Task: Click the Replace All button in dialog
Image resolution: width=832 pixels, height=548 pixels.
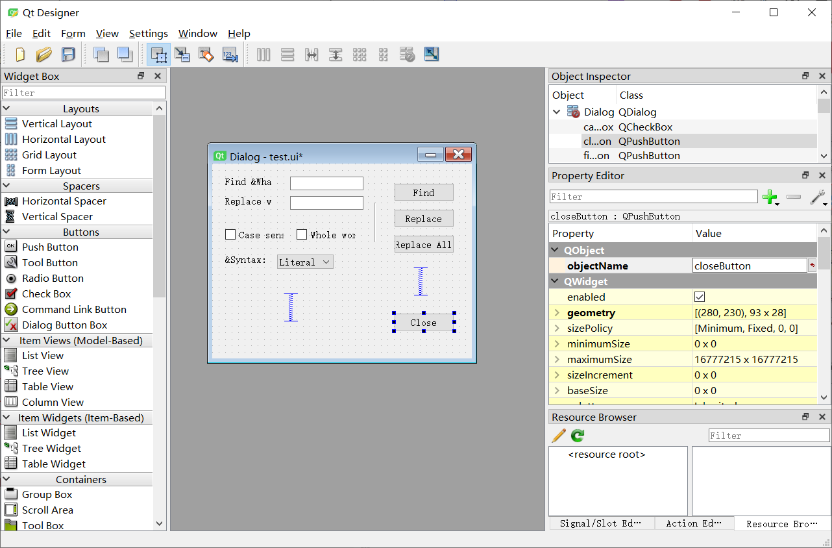Action: (x=424, y=245)
